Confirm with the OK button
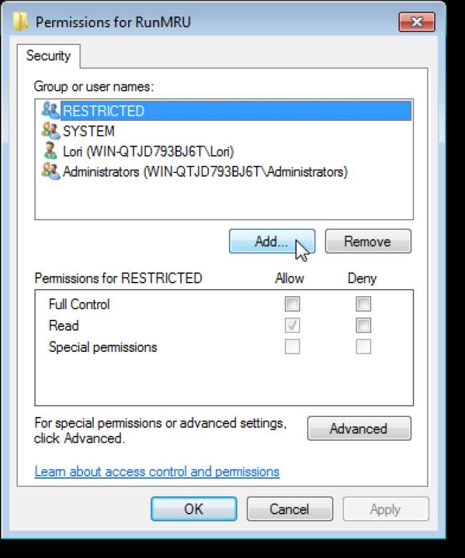The width and height of the screenshot is (465, 558). point(193,509)
